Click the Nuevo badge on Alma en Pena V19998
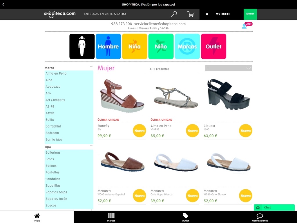The height and width of the screenshot is (223, 297). point(193,131)
